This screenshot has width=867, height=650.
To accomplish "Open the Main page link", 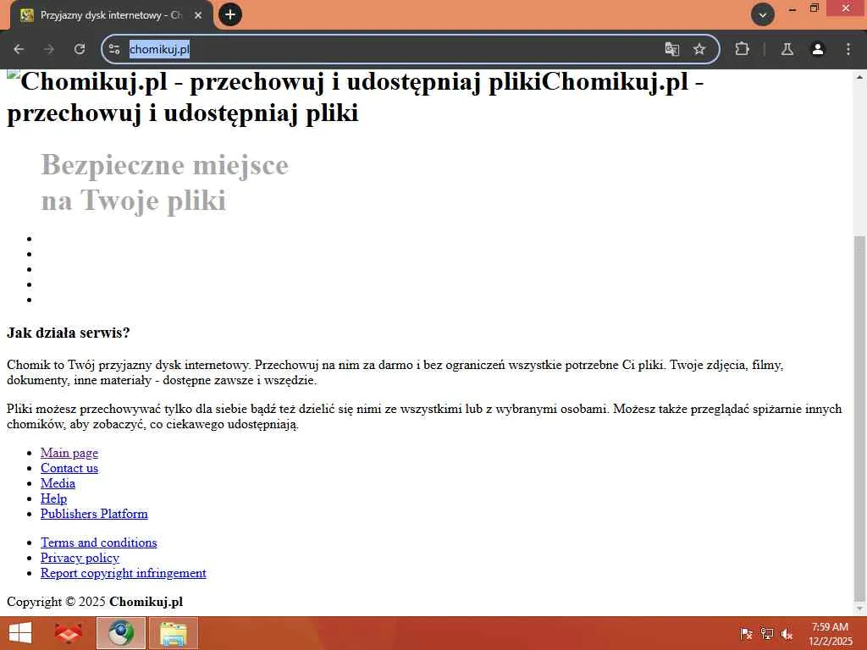I will [x=69, y=453].
